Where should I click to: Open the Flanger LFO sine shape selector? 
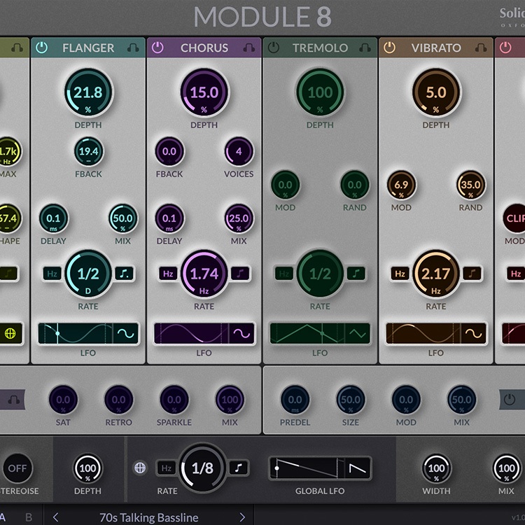click(x=126, y=333)
